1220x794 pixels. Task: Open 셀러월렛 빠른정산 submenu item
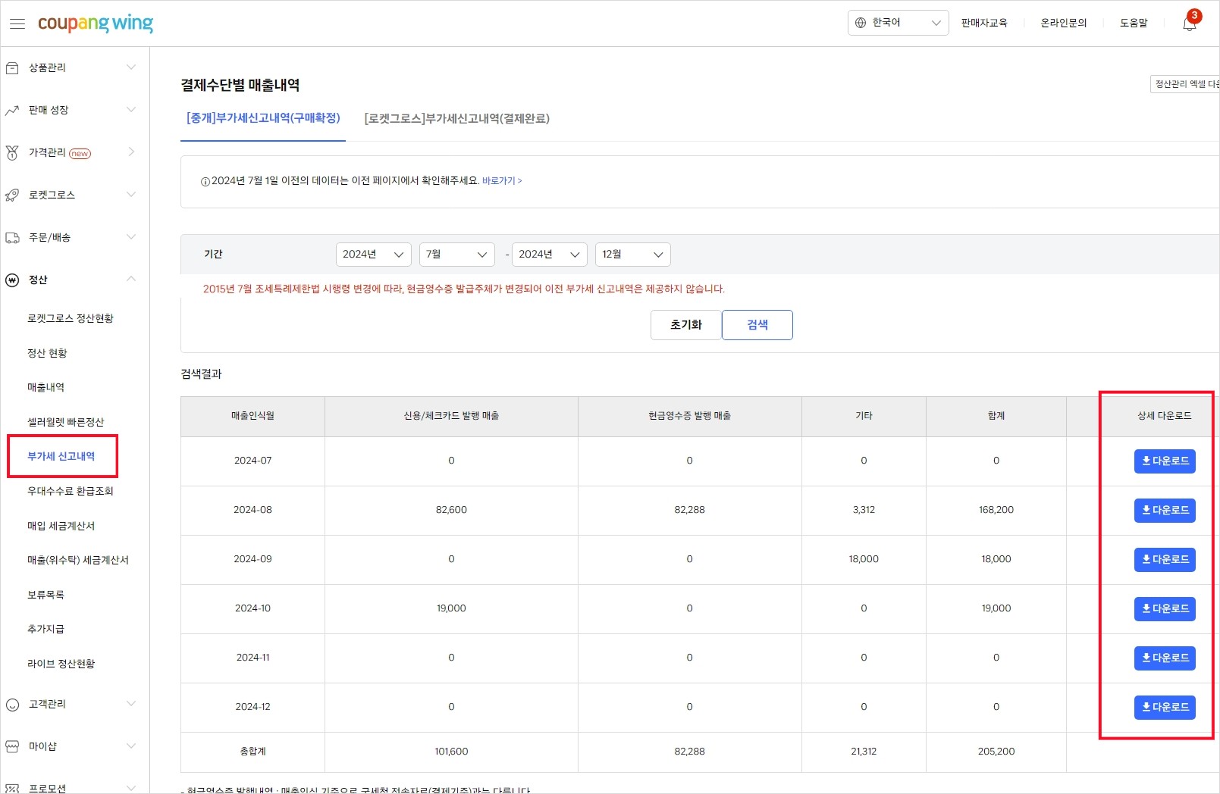pyautogui.click(x=65, y=423)
